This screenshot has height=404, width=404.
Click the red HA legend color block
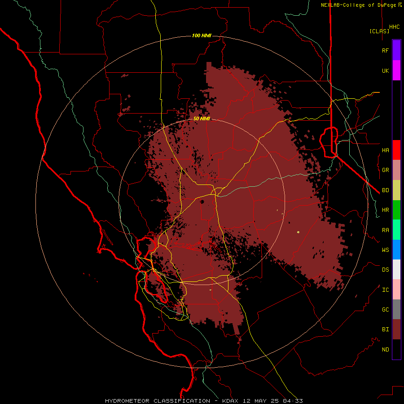pos(396,150)
